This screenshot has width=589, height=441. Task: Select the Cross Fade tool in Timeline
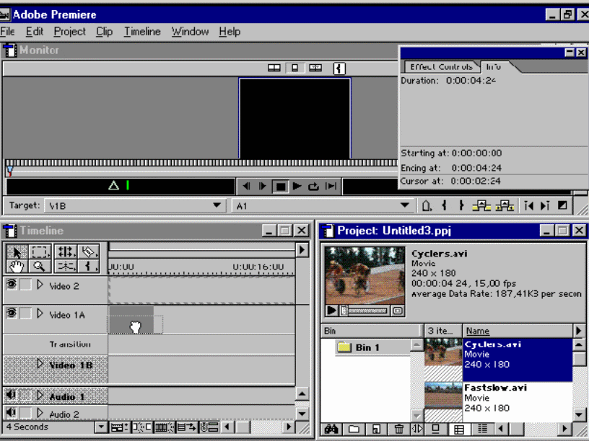[66, 266]
